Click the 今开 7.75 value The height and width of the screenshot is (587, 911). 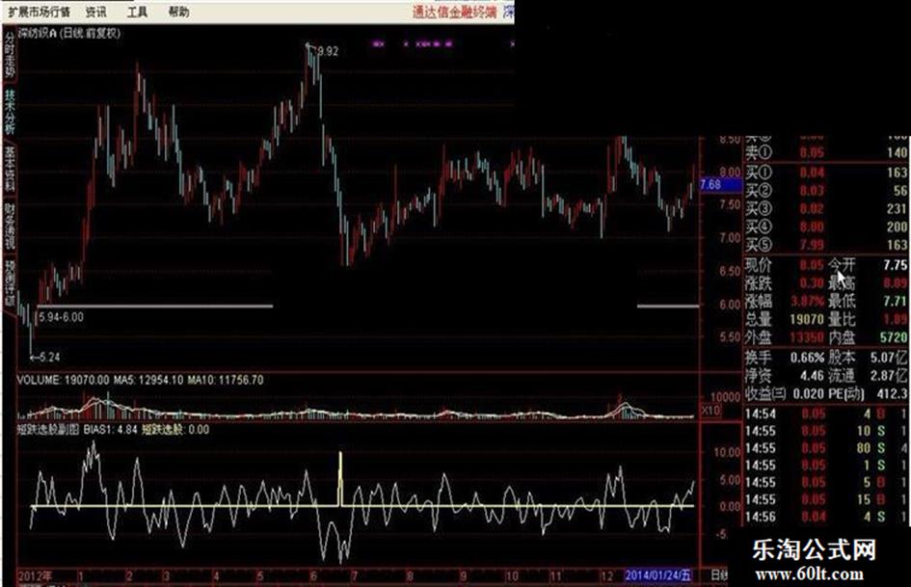click(896, 265)
